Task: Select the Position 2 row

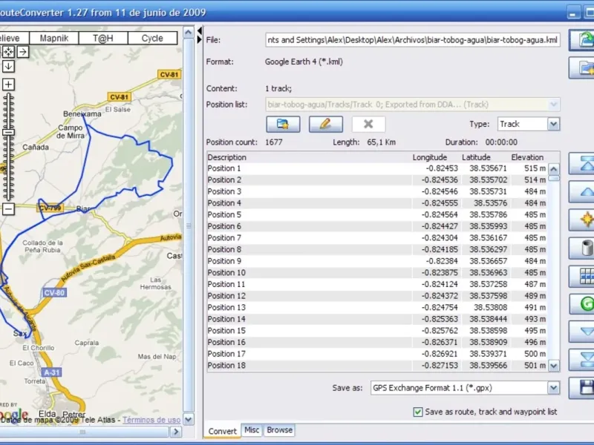Action: 378,179
